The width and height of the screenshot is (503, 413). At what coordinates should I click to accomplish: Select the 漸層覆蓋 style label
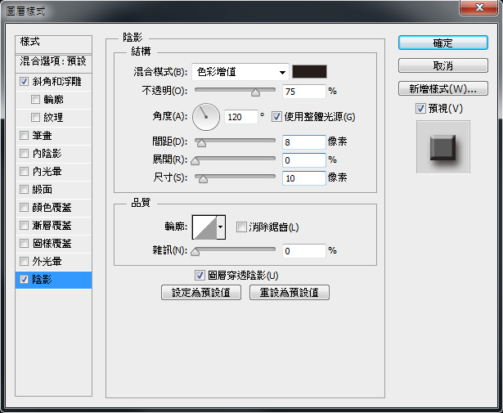click(x=52, y=225)
